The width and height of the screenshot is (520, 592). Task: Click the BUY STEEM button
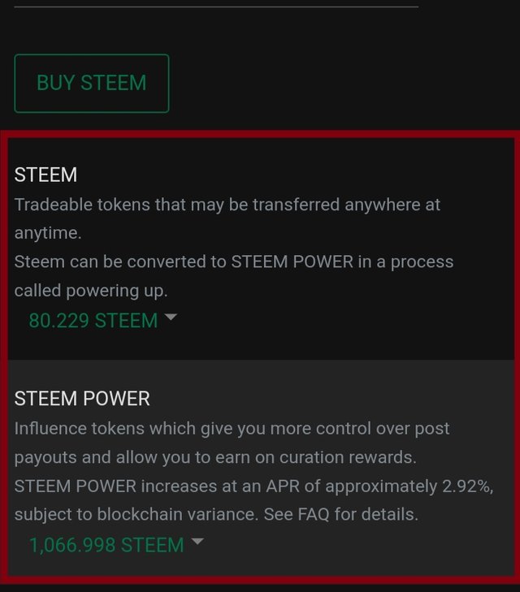tap(92, 83)
